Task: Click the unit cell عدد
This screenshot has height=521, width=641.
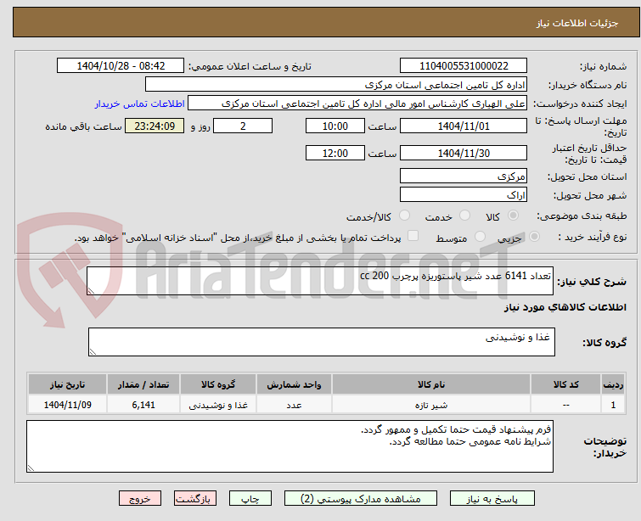Action: click(x=294, y=405)
